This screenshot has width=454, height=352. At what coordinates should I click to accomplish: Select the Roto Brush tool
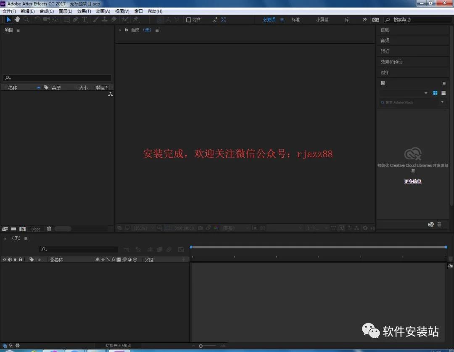point(125,19)
